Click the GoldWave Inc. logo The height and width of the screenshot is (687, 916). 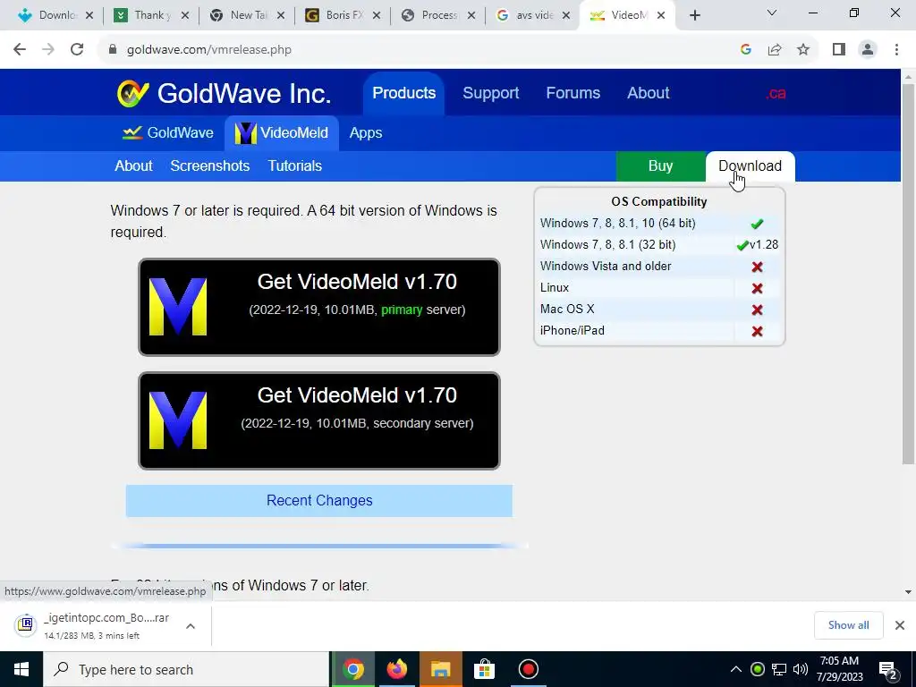pyautogui.click(x=224, y=93)
